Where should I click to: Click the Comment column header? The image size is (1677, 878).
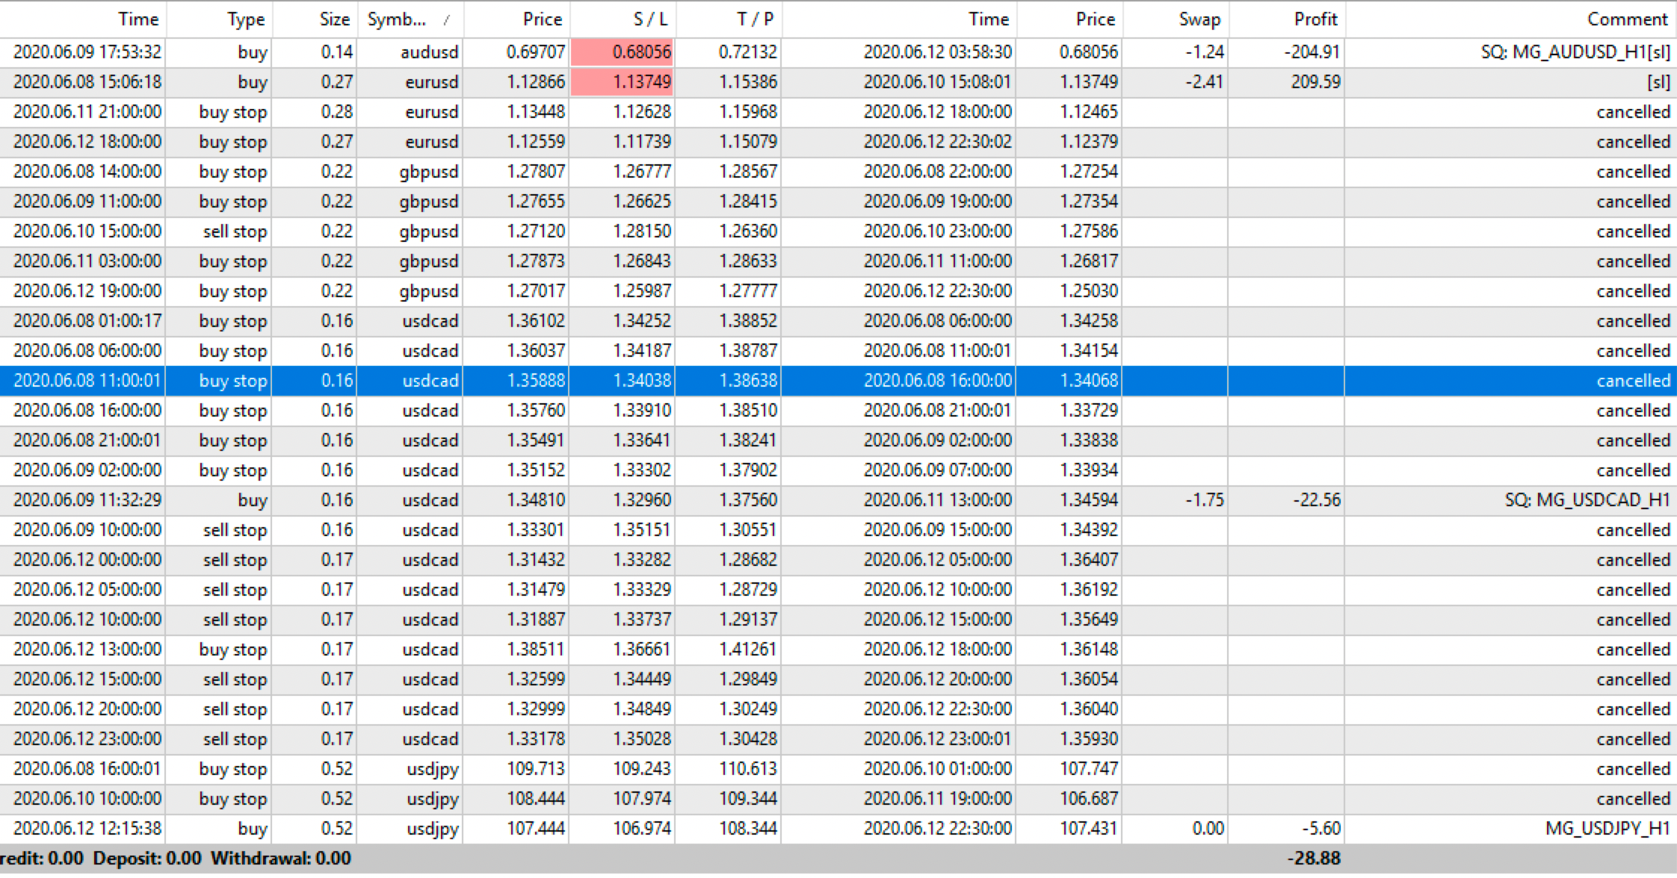click(1626, 19)
